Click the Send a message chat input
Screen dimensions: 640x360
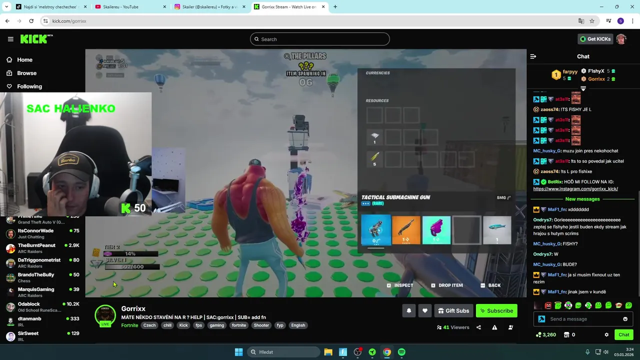tap(582, 319)
